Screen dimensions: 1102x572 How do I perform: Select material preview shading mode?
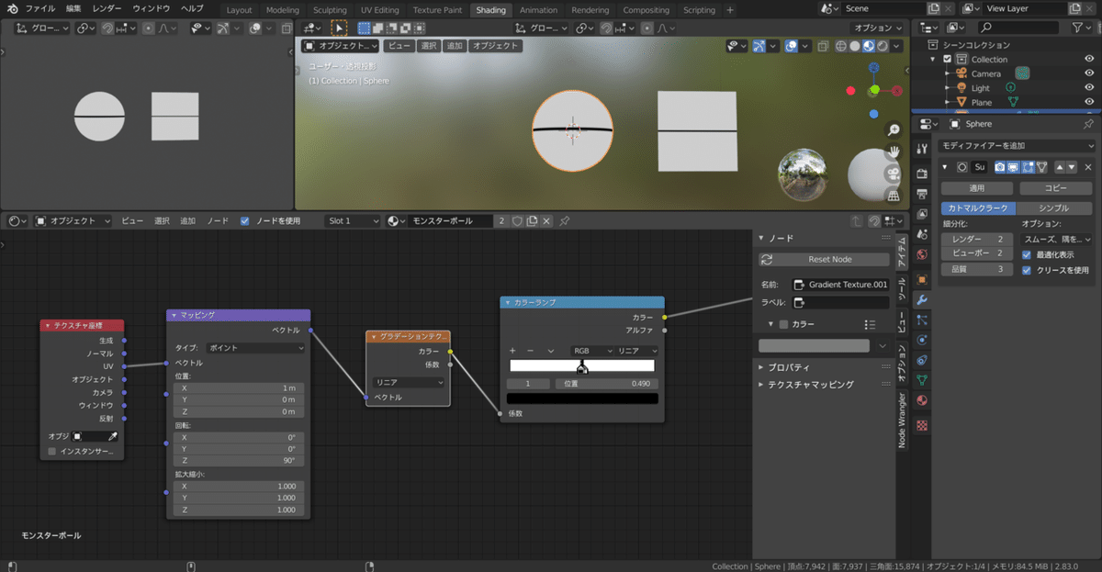click(x=869, y=46)
